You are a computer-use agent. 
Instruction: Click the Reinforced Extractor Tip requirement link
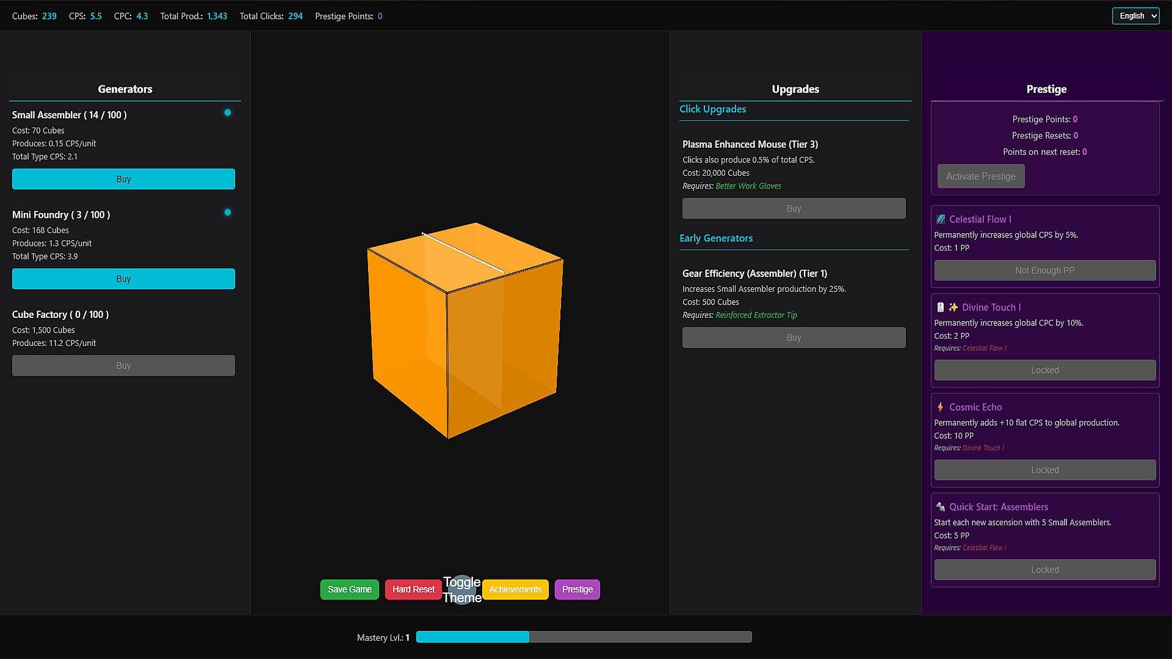click(x=756, y=315)
